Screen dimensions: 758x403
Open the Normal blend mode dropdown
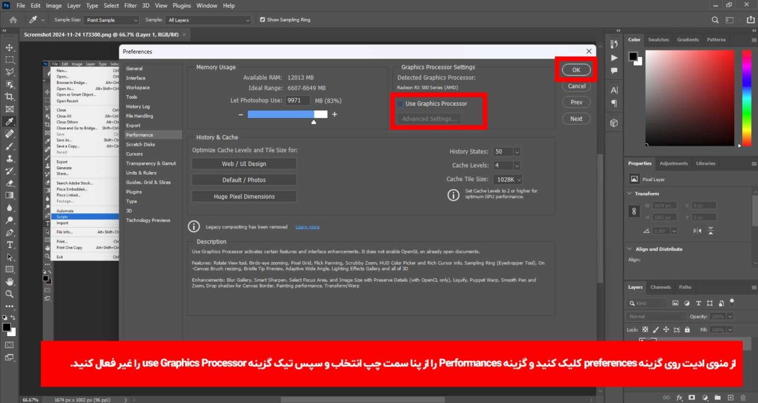(656, 316)
